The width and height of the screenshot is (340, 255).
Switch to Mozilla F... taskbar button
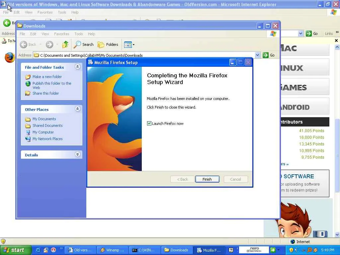click(x=209, y=250)
